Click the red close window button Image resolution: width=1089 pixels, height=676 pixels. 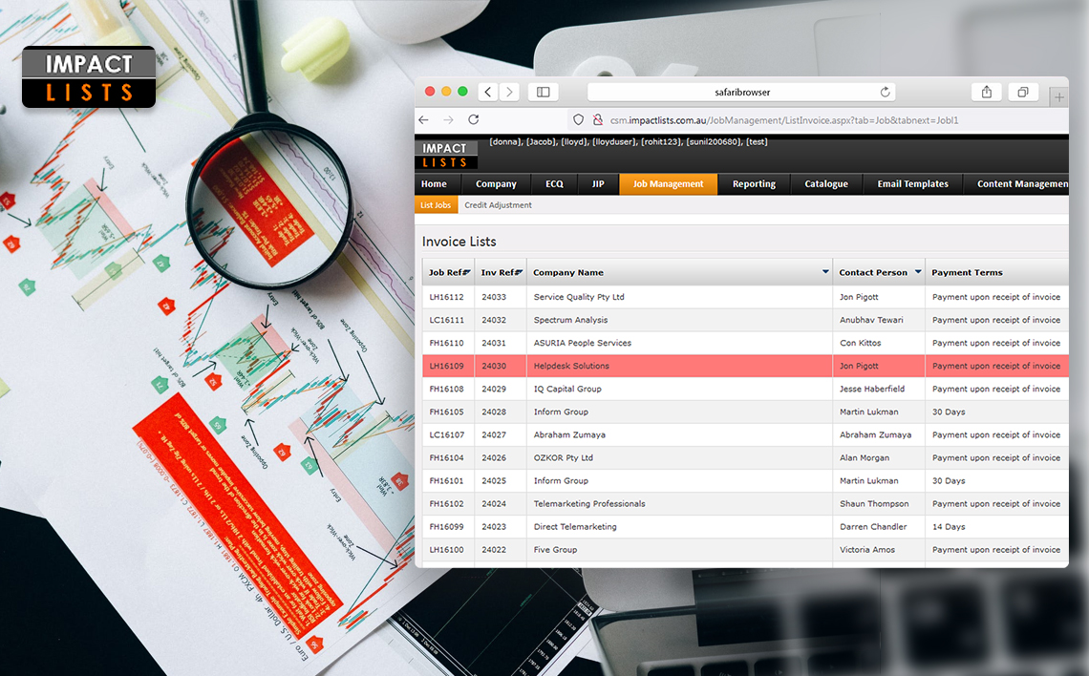pyautogui.click(x=430, y=92)
